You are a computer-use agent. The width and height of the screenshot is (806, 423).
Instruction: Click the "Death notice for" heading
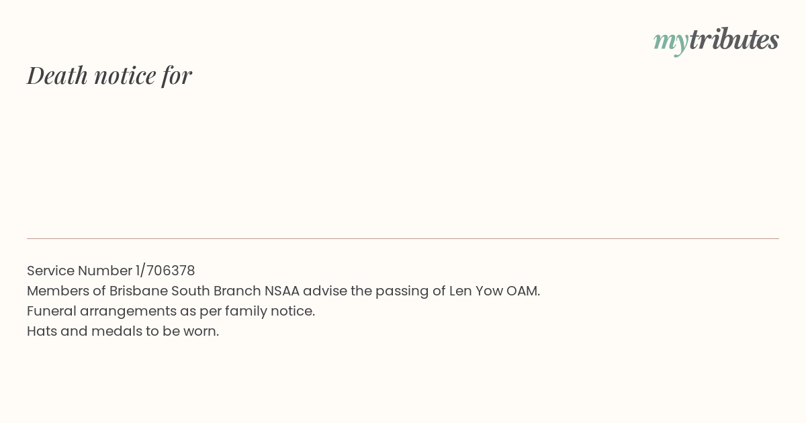coord(109,75)
